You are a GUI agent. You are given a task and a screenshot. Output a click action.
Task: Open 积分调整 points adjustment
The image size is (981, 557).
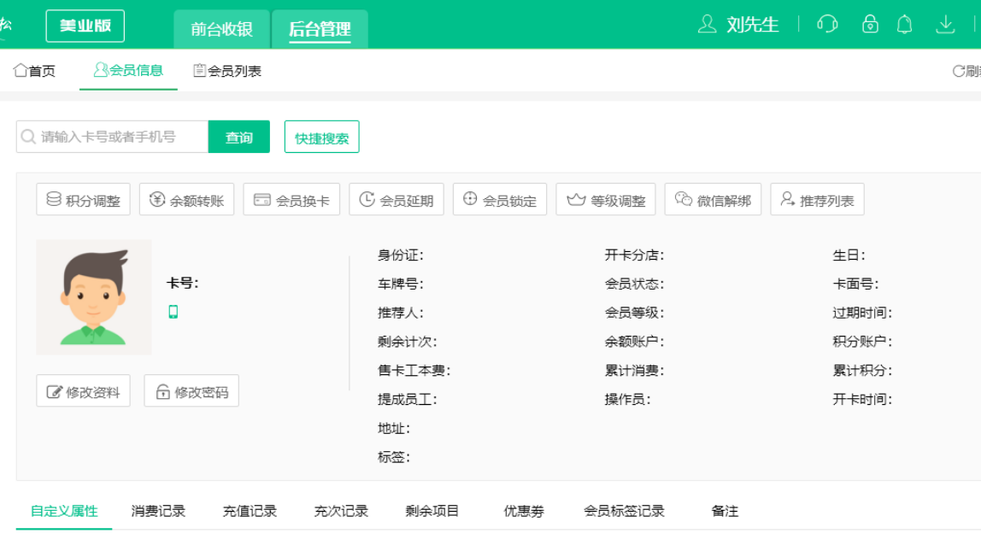click(84, 200)
